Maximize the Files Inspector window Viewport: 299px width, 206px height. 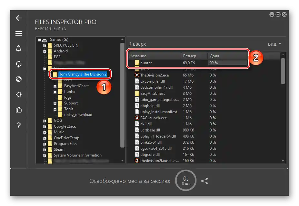click(278, 14)
